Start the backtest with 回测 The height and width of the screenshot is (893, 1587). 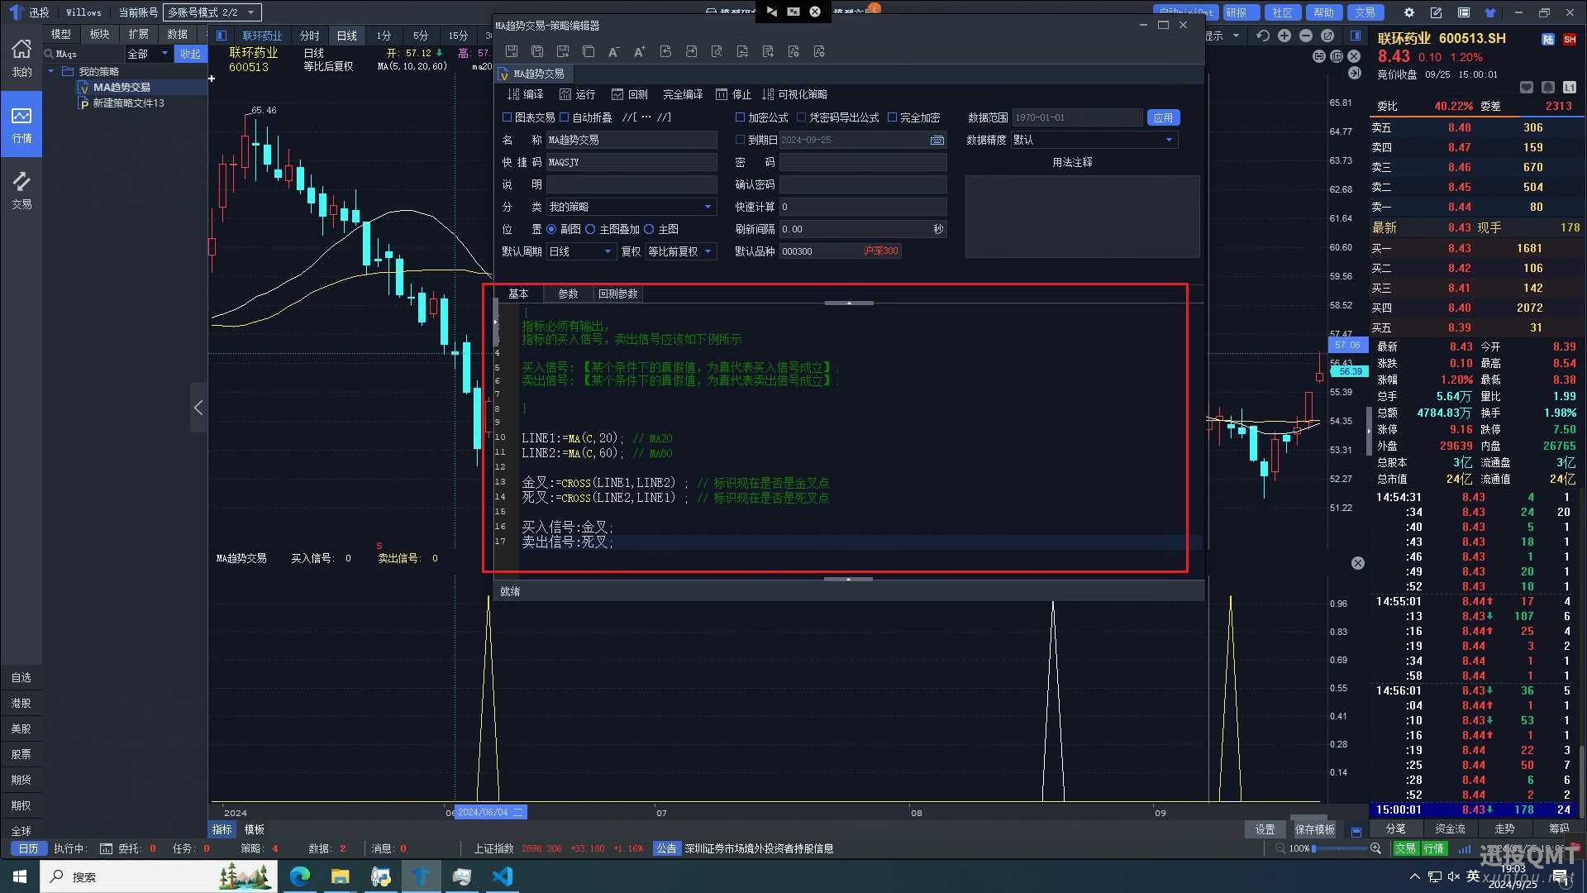tap(630, 94)
